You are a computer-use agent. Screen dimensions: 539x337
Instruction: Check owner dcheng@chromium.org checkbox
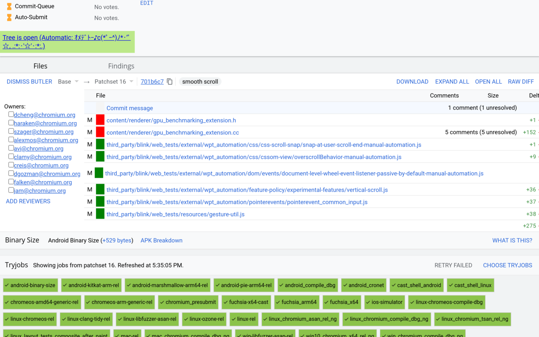(11, 114)
